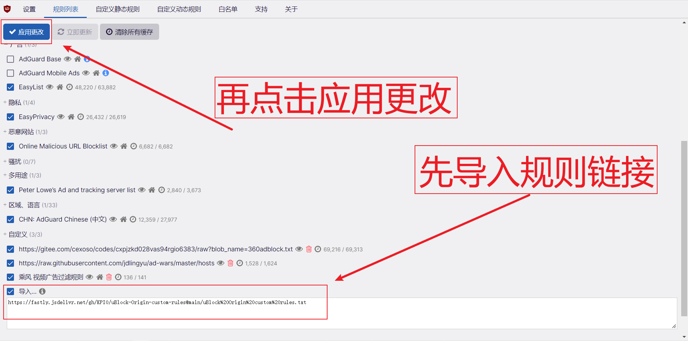Go to 自定义动态规则 tab
This screenshot has height=341, width=688.
click(179, 9)
